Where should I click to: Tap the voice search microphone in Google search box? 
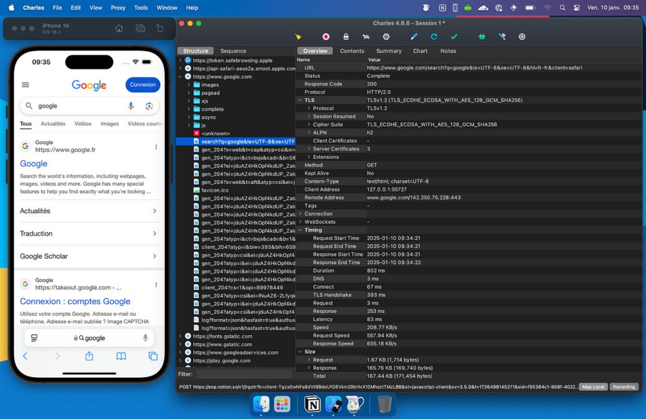pos(131,106)
